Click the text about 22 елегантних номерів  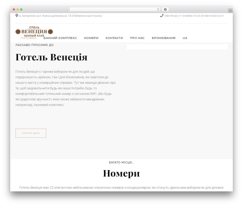pyautogui.click(x=121, y=187)
